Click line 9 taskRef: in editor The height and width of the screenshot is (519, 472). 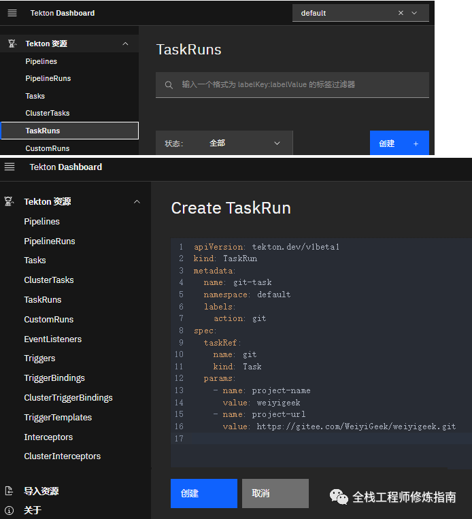click(222, 343)
